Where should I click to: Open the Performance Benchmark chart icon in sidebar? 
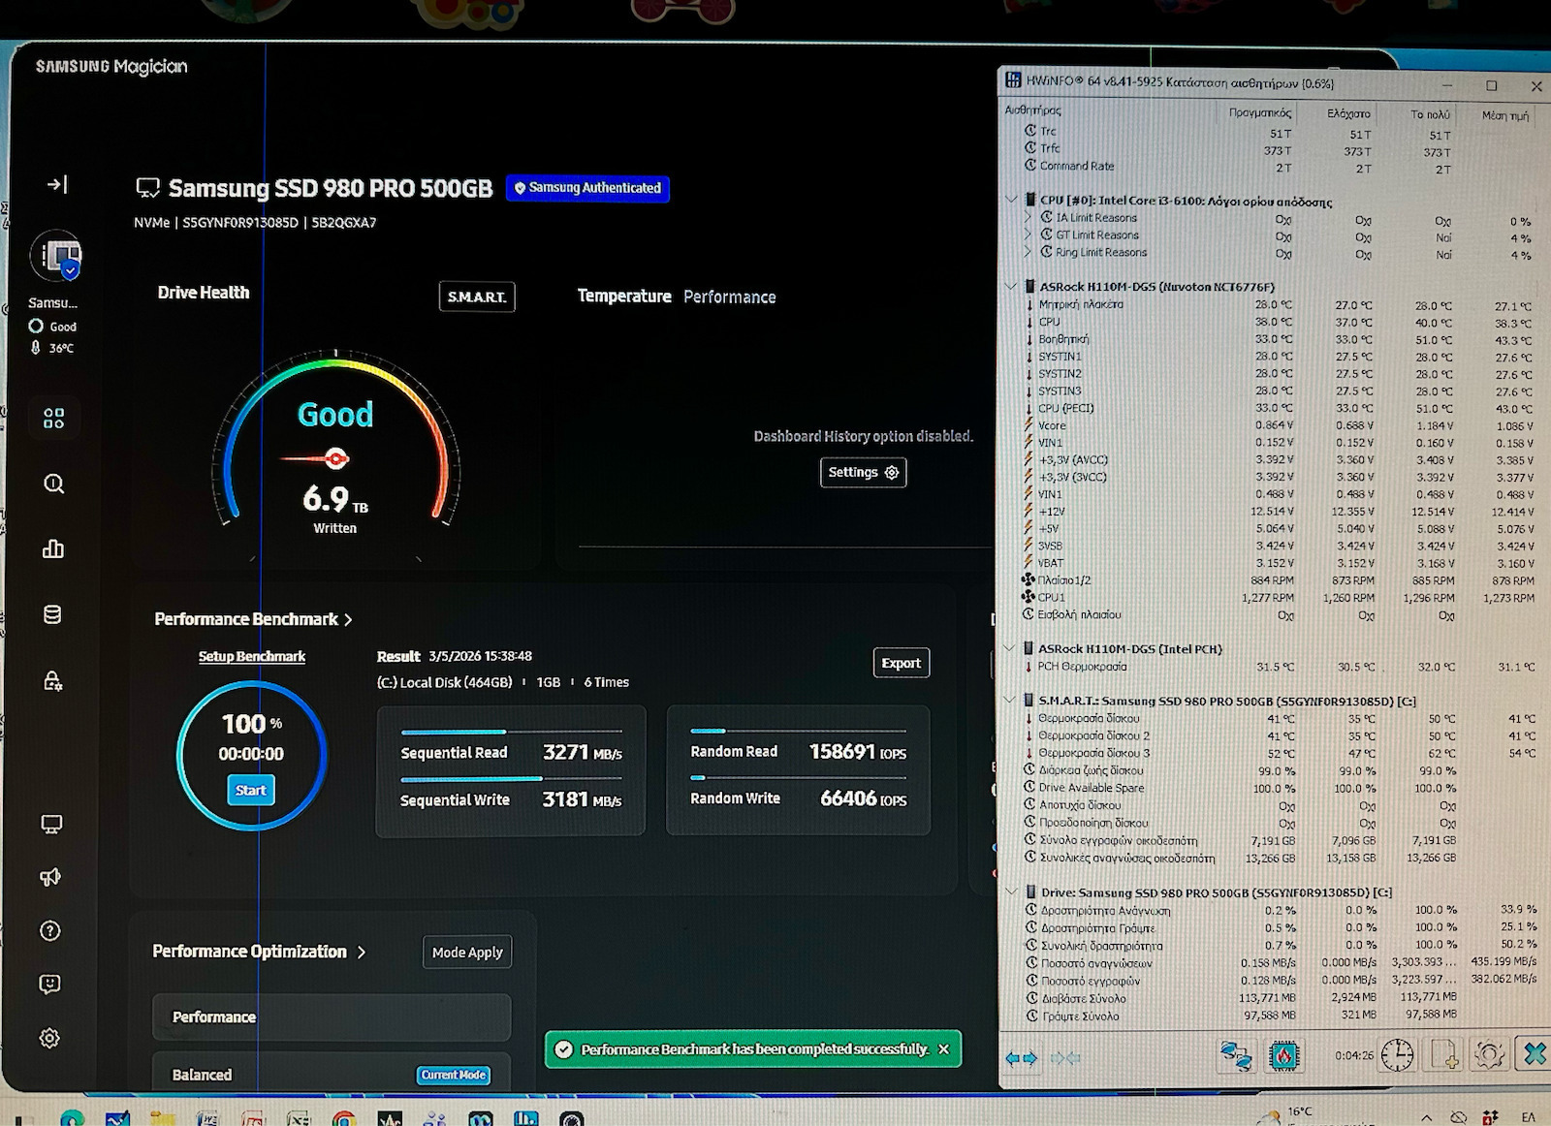53,549
